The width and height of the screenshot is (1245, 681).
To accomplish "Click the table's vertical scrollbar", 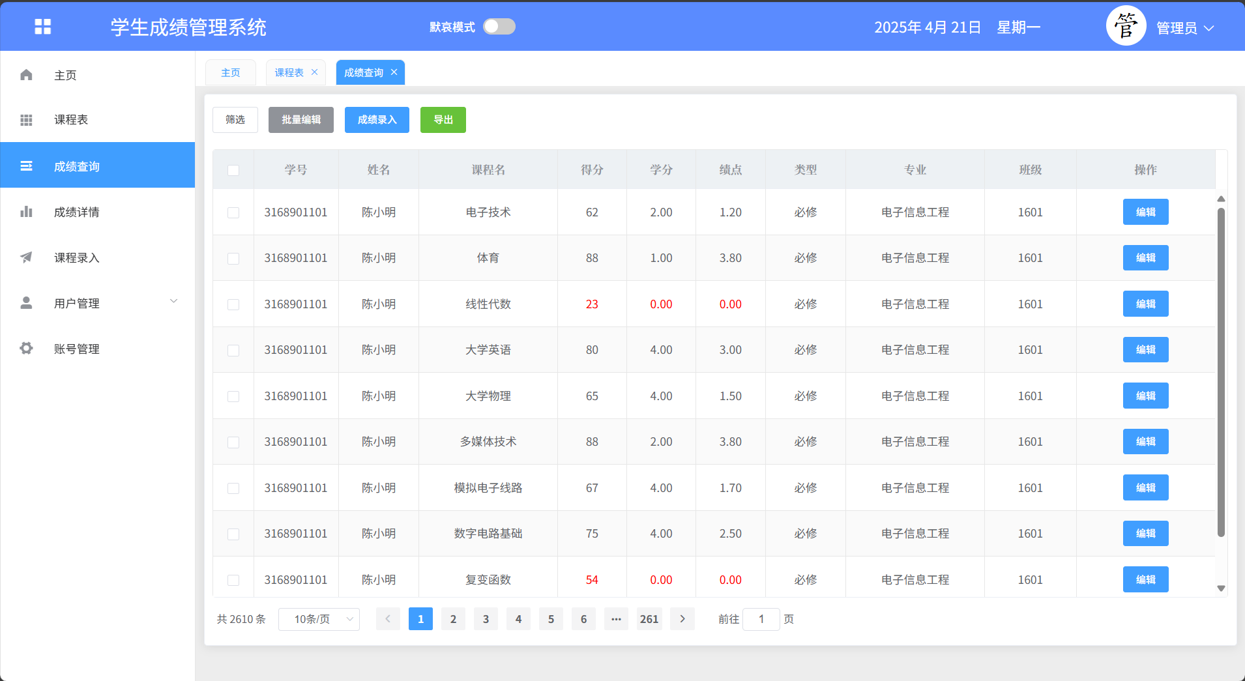I will [x=1221, y=371].
